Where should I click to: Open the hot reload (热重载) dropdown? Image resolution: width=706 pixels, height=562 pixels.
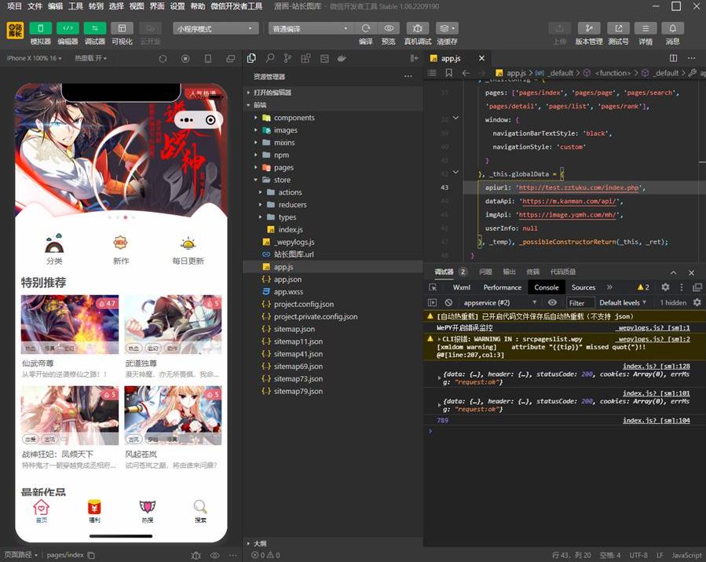click(x=90, y=58)
